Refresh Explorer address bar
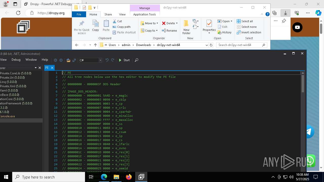The height and width of the screenshot is (182, 324). point(211,45)
